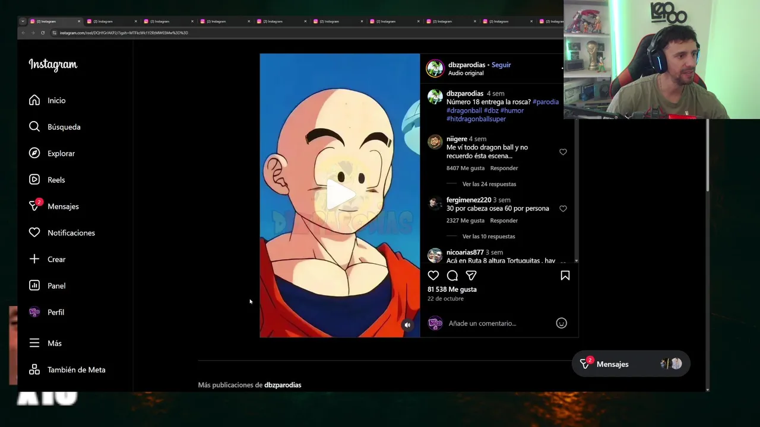Open the Explorar page
The height and width of the screenshot is (427, 760).
[x=52, y=153]
